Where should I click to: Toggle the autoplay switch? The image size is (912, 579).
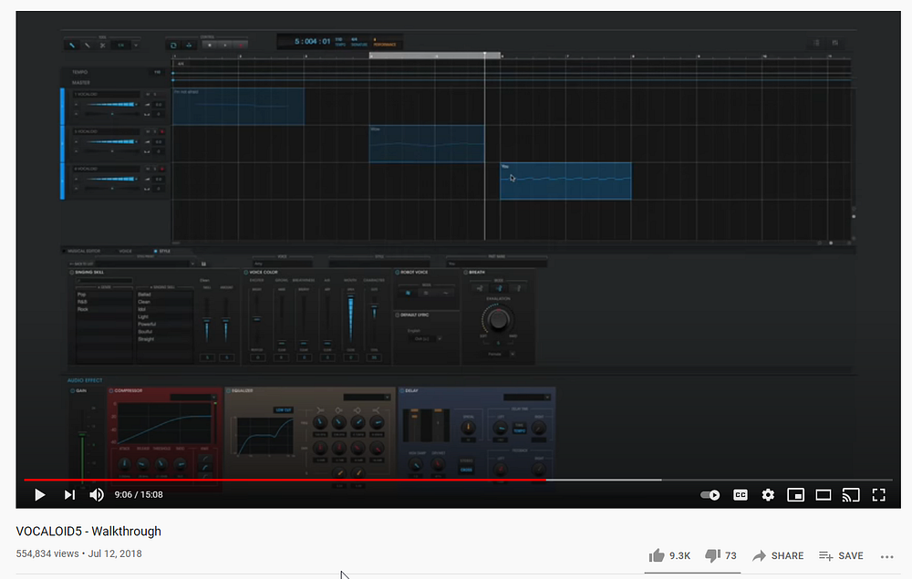pyautogui.click(x=710, y=495)
